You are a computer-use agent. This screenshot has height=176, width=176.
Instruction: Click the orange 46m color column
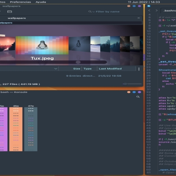click(16, 129)
